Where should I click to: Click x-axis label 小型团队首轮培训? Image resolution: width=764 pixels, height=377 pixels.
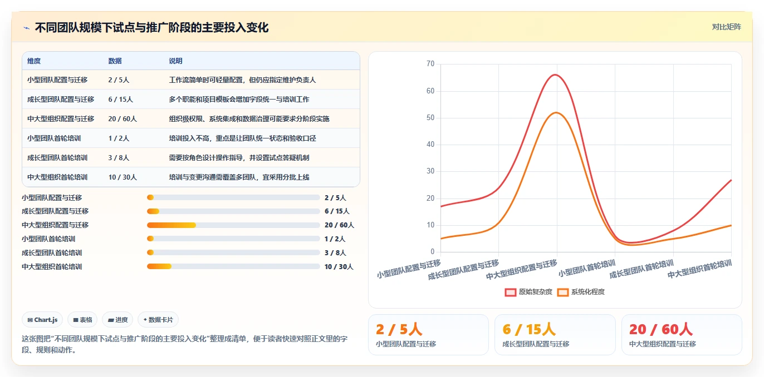click(x=587, y=268)
